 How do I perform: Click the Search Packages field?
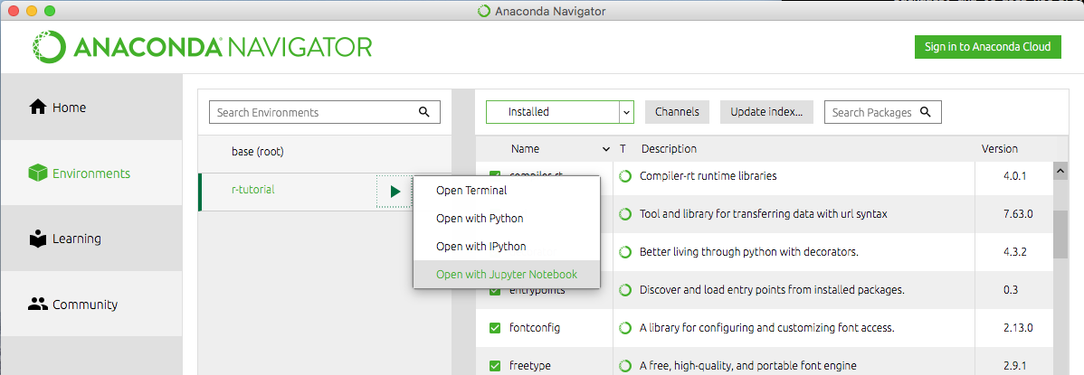(x=883, y=112)
